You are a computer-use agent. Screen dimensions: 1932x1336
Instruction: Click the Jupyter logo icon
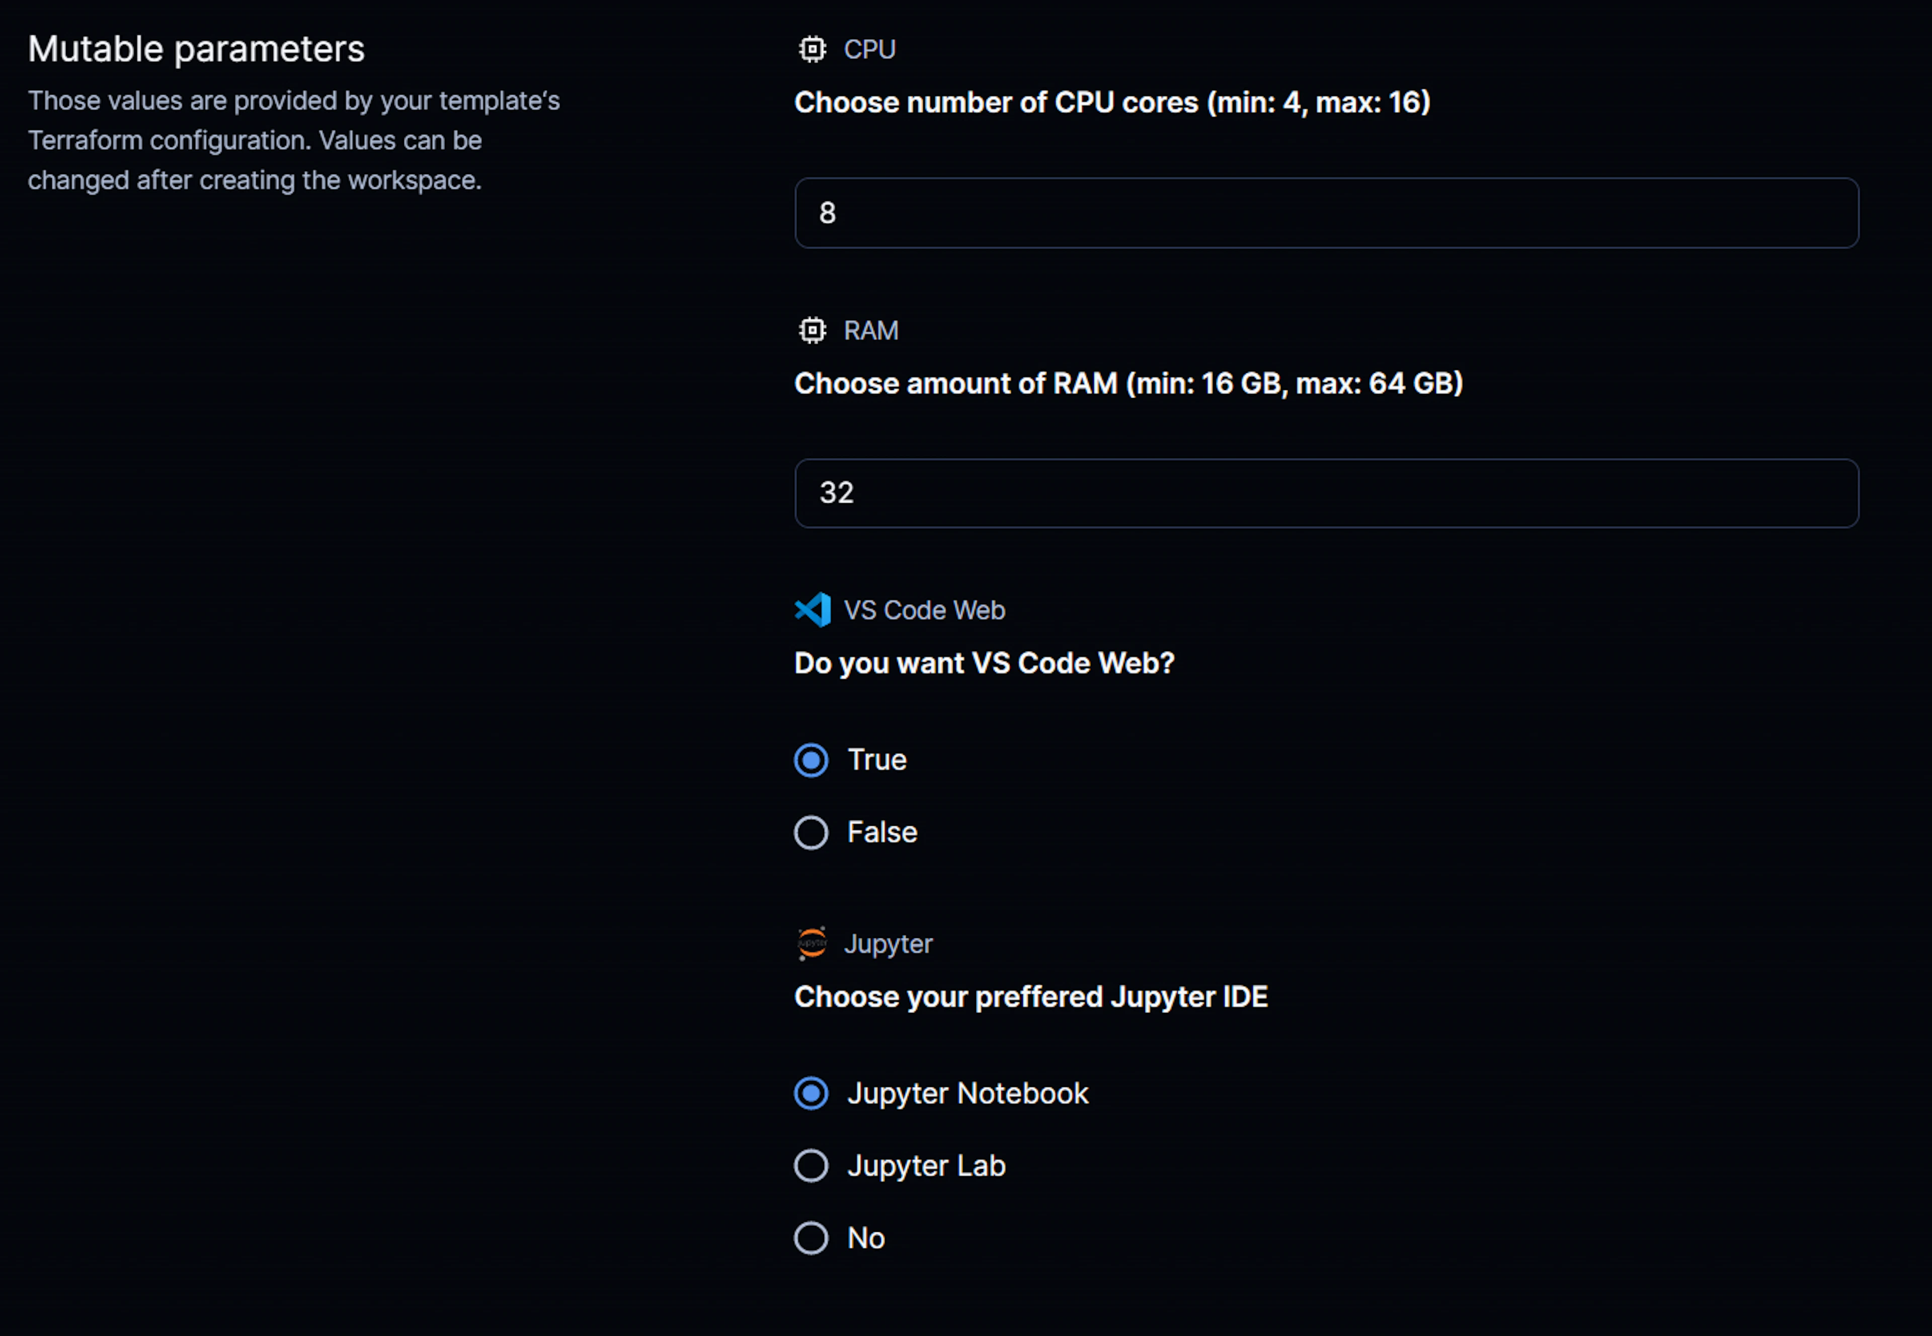click(x=812, y=944)
